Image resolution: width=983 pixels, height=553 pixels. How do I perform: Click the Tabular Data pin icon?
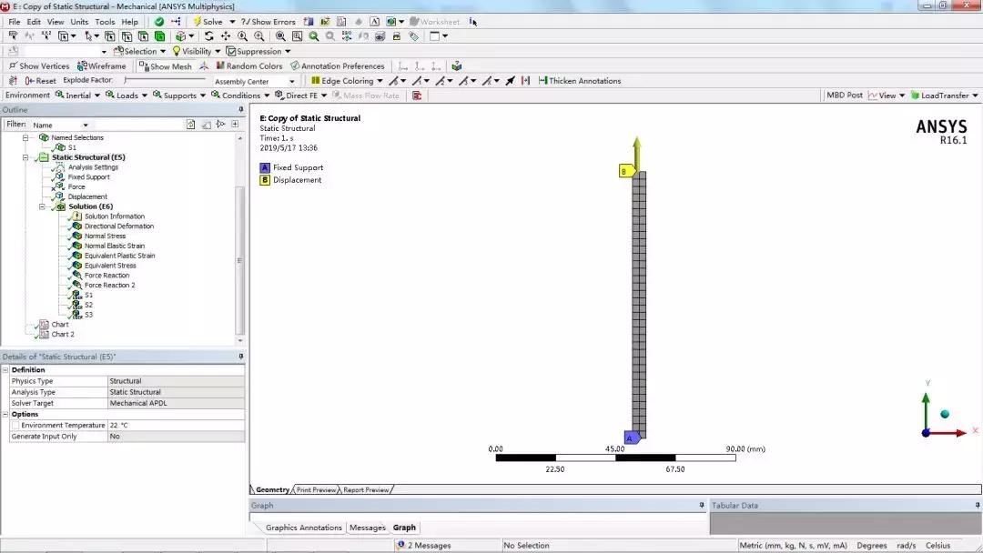pyautogui.click(x=977, y=506)
